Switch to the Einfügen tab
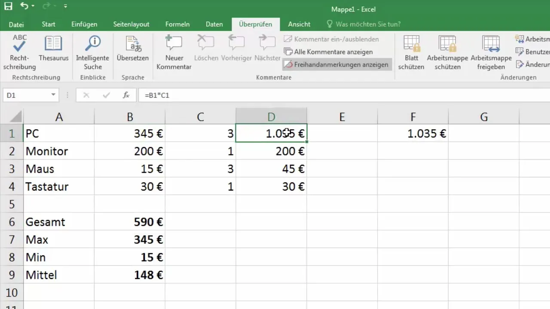The width and height of the screenshot is (550, 309). pyautogui.click(x=84, y=24)
